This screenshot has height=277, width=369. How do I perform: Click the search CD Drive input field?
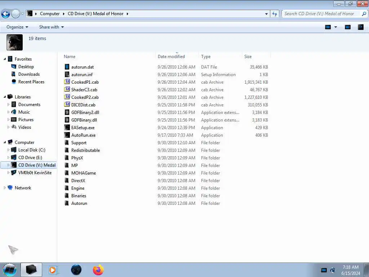pyautogui.click(x=321, y=14)
